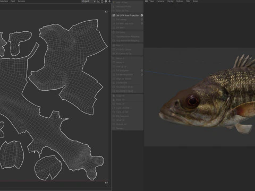Open the Filter menu of 3D viewport
This screenshot has height=191, width=255.
click(188, 1)
